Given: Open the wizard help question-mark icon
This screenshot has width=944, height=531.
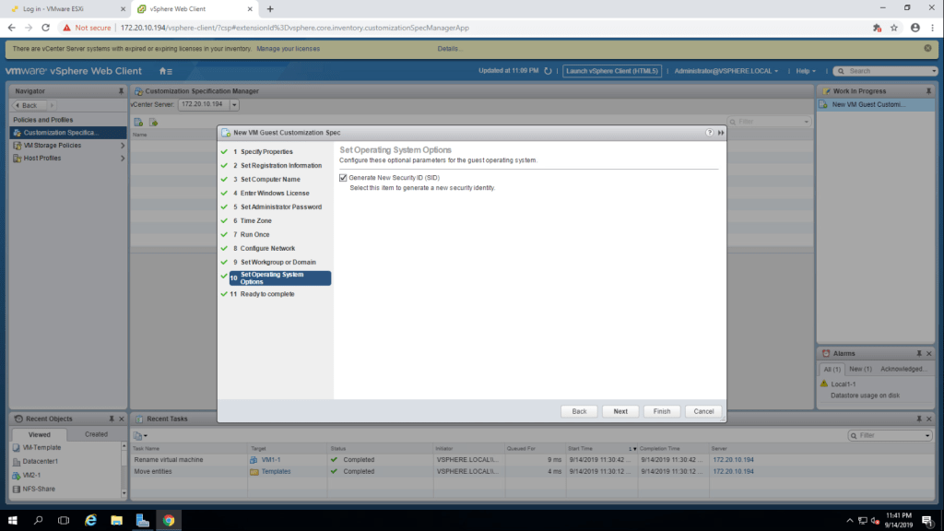Looking at the screenshot, I should coord(710,133).
